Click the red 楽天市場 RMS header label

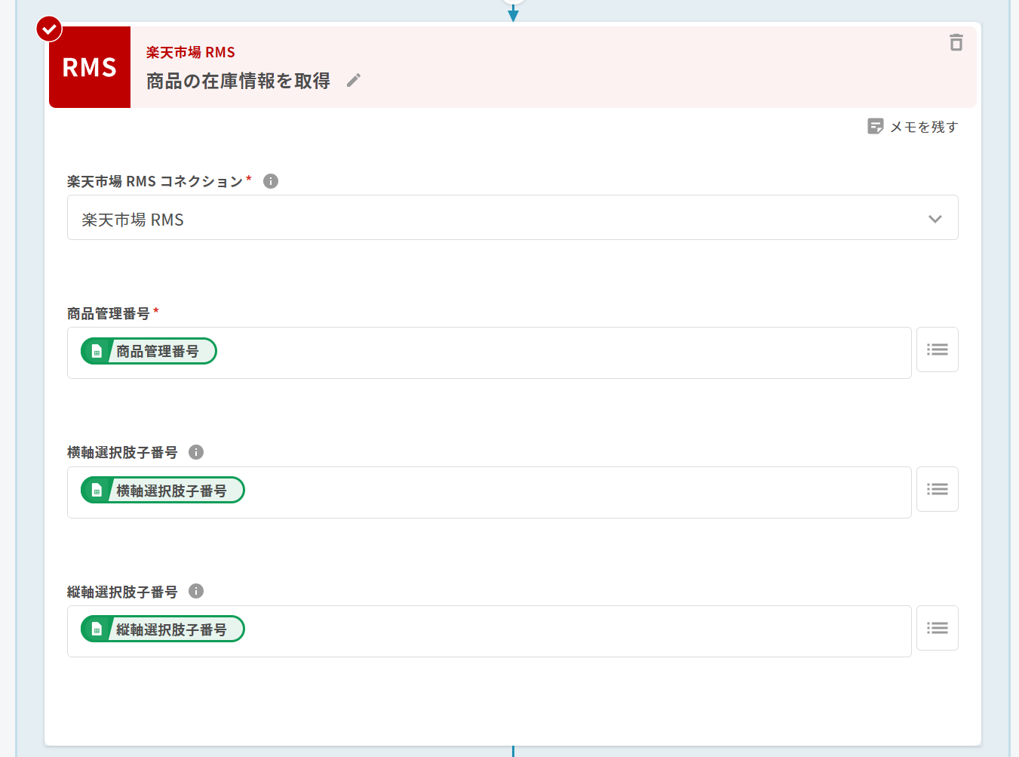click(x=190, y=52)
